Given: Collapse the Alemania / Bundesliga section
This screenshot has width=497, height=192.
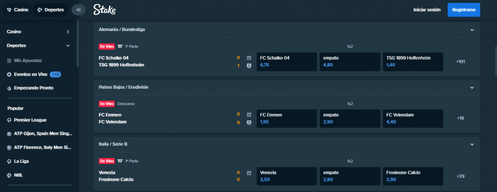Looking at the screenshot, I should click(x=472, y=30).
